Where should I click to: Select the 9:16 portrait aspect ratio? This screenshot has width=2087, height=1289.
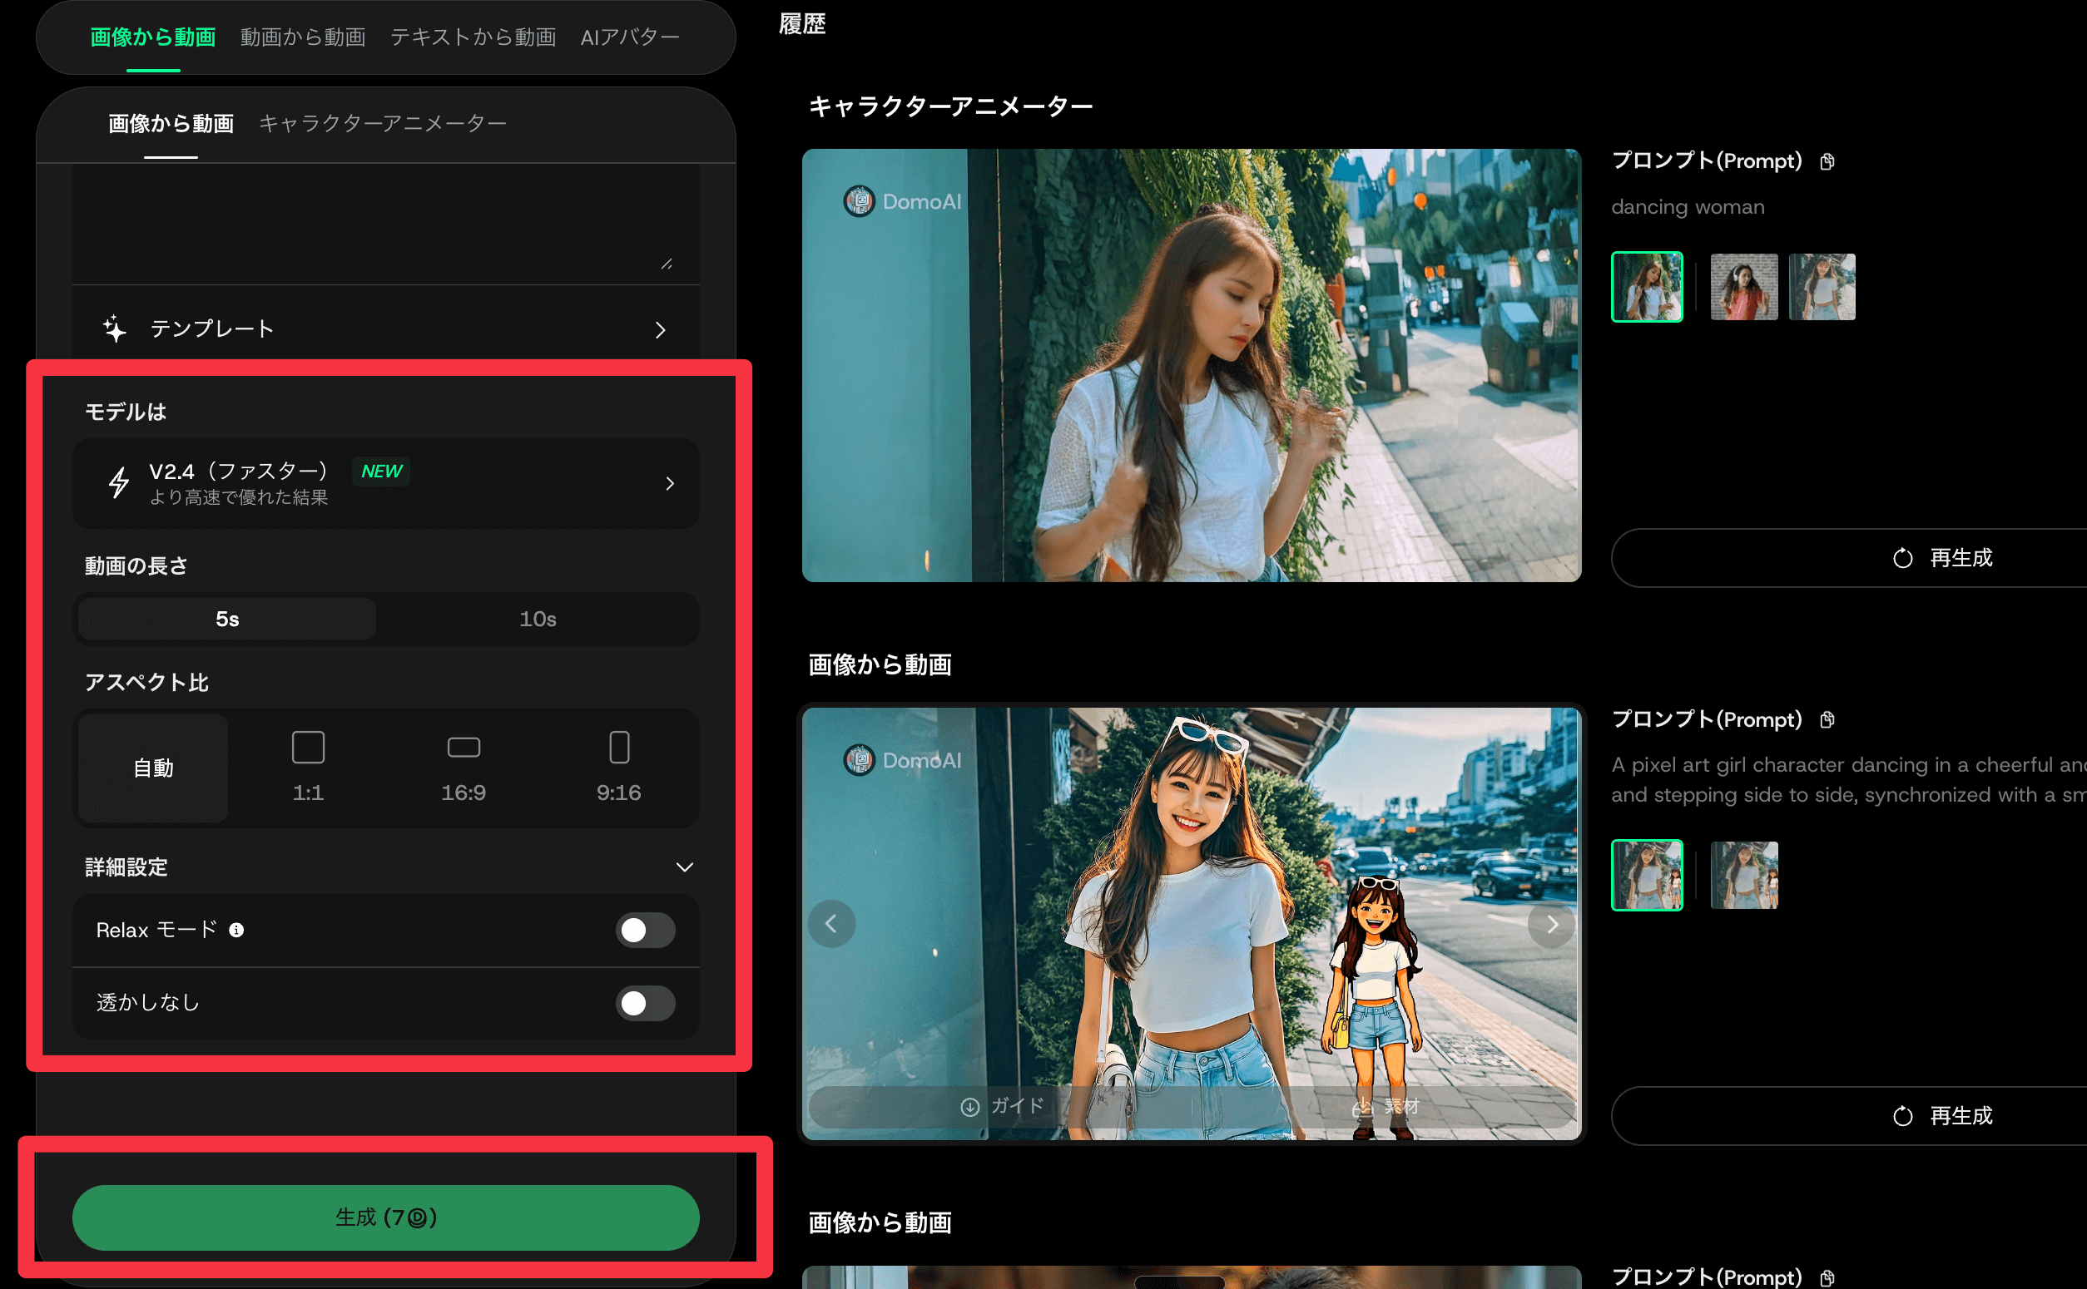coord(618,768)
